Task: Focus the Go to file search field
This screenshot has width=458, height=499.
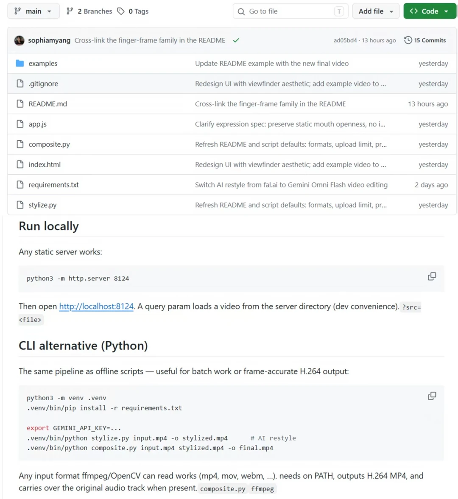Action: tap(290, 11)
